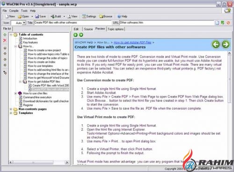This screenshot has height=172, width=234.
Task: Click the Build toolbar button
Action: (56, 16)
